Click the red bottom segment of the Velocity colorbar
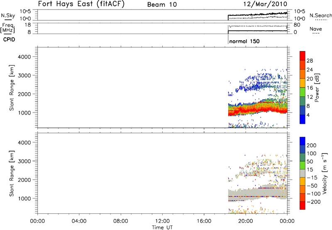The width and height of the screenshot is (332, 230). point(303,206)
